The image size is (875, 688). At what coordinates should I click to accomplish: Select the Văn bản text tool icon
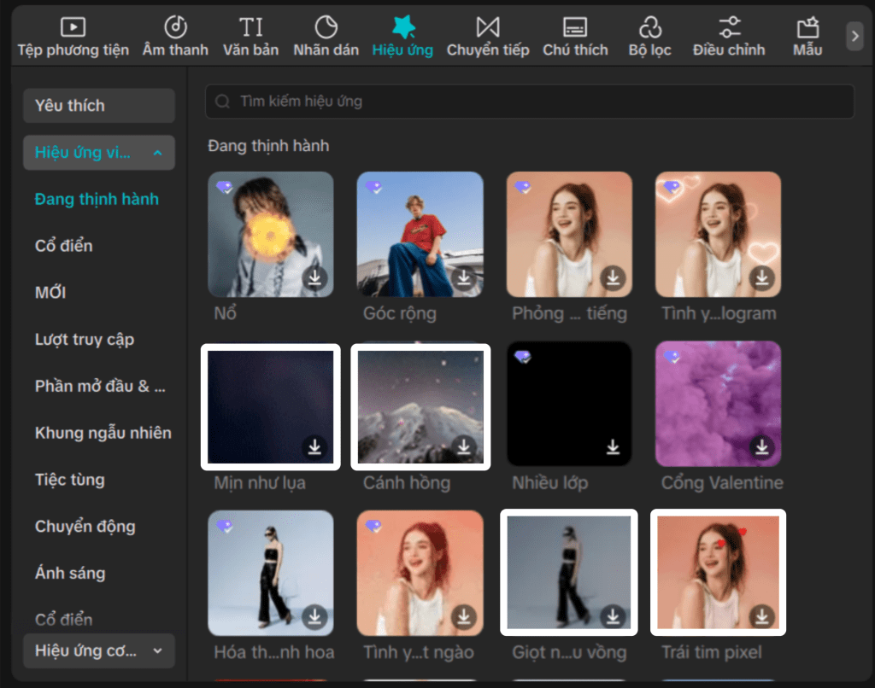click(x=250, y=26)
